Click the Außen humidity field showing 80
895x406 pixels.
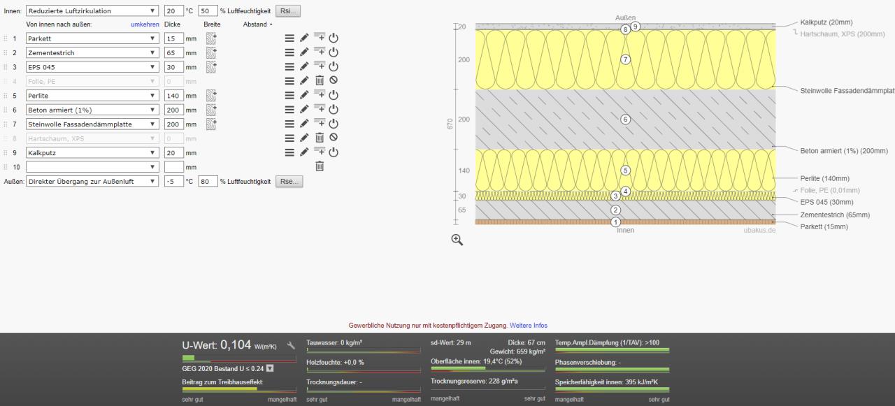tap(208, 181)
